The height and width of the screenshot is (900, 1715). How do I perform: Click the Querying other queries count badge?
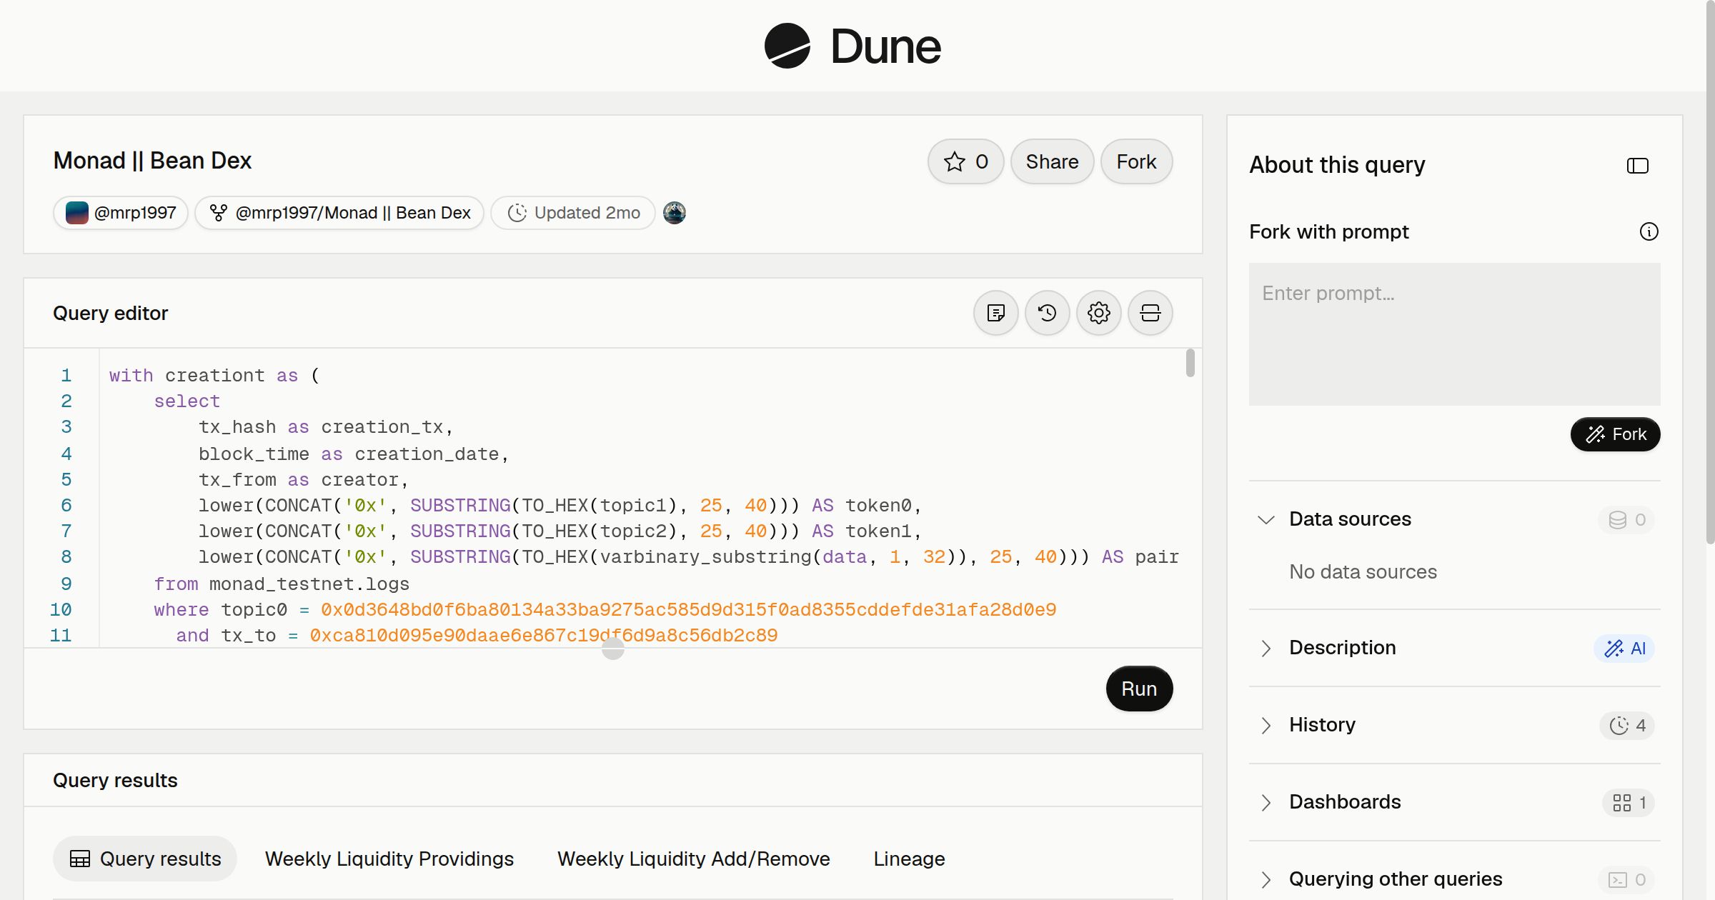pos(1626,880)
